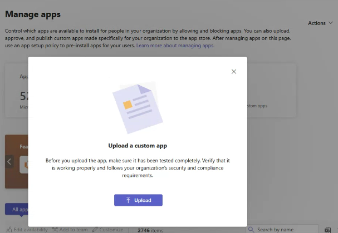Click Add to team in the toolbar
Screen dimensions: 338x233
pyautogui.click(x=74, y=230)
